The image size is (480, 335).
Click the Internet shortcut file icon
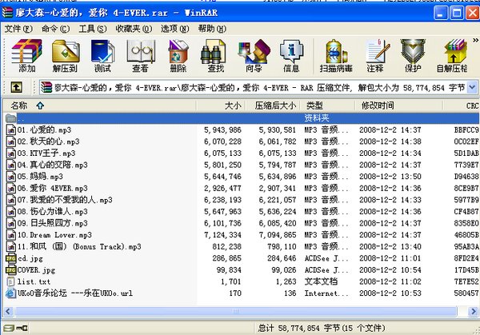pyautogui.click(x=10, y=293)
